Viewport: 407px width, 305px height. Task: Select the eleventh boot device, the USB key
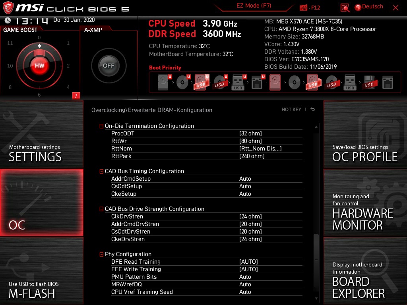tap(350, 82)
